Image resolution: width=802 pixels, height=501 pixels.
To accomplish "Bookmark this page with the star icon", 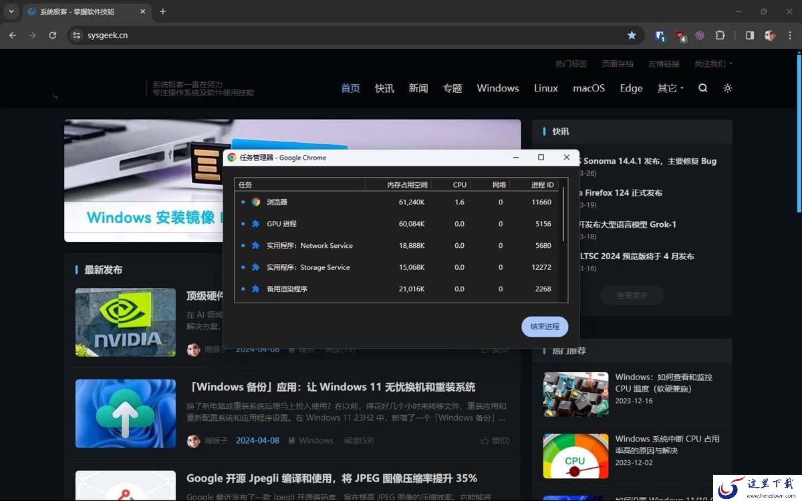I will [x=632, y=35].
